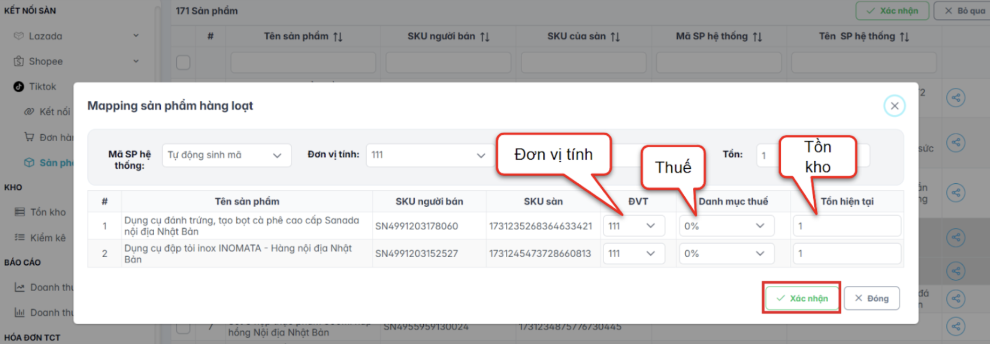Image resolution: width=990 pixels, height=344 pixels.
Task: Click the Tiktok logo icon in sidebar
Action: click(x=19, y=87)
